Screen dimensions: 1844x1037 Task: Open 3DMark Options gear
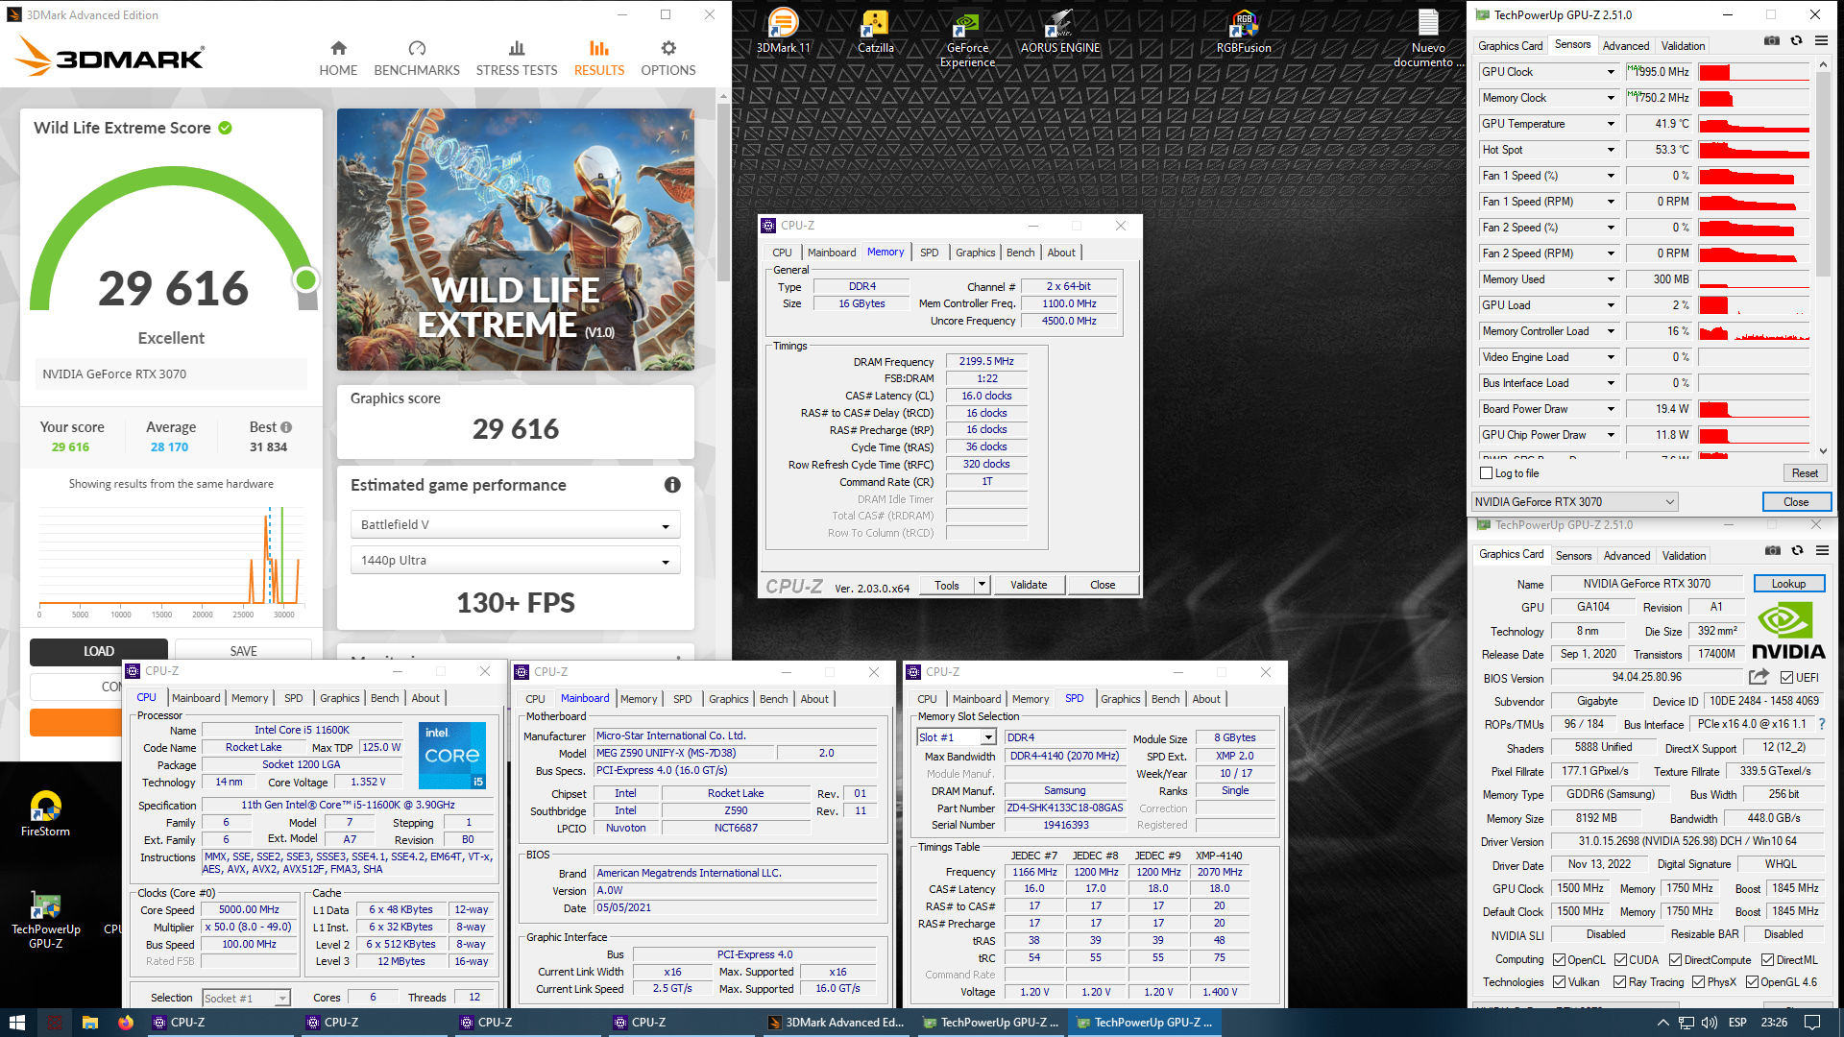668,59
